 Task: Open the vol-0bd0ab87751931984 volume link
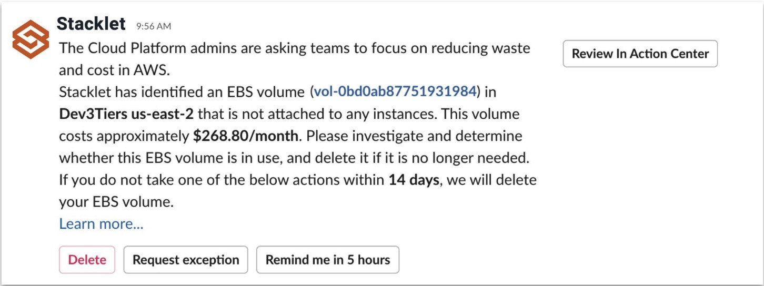coord(395,92)
